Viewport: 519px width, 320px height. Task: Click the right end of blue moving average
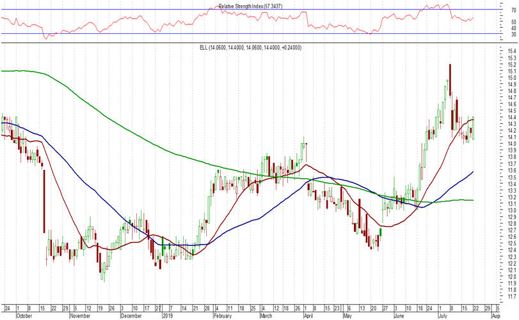(473, 171)
